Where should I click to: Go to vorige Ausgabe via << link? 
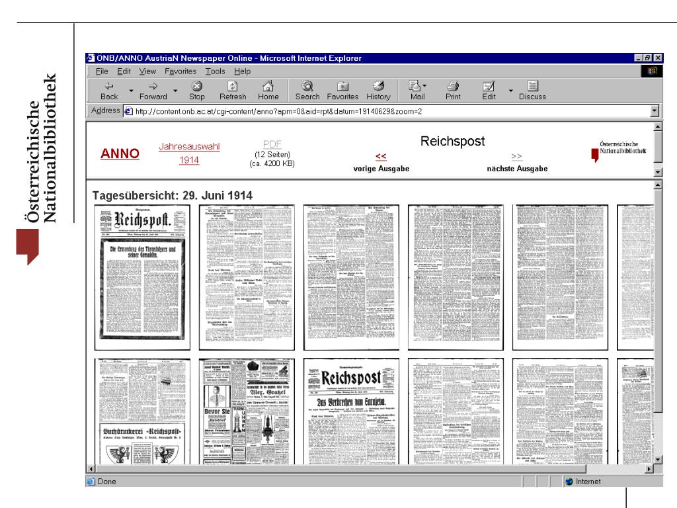tap(381, 156)
